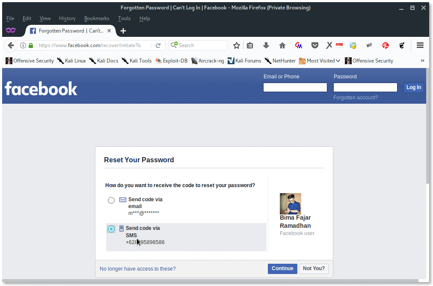433x286 pixels.
Task: Click the Continue button
Action: click(x=282, y=268)
